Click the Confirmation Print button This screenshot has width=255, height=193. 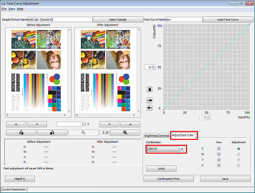click(x=168, y=179)
